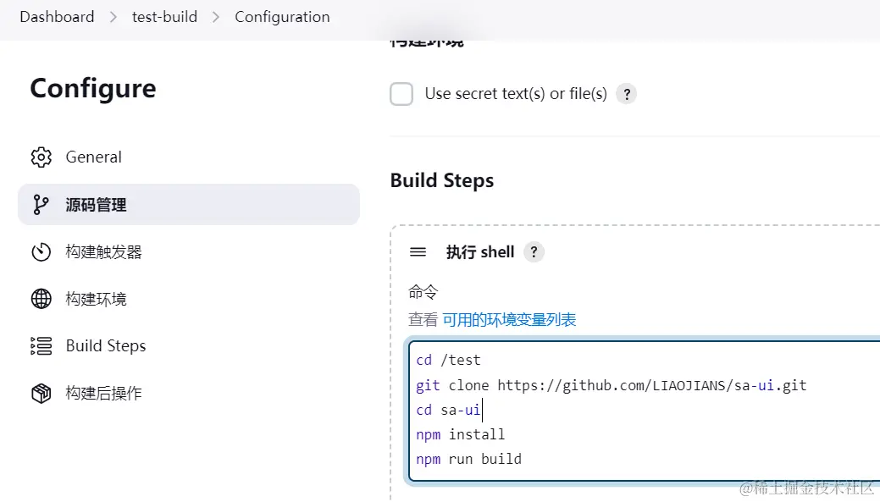880x502 pixels.
Task: Click the git clone line in the command box
Action: click(612, 385)
